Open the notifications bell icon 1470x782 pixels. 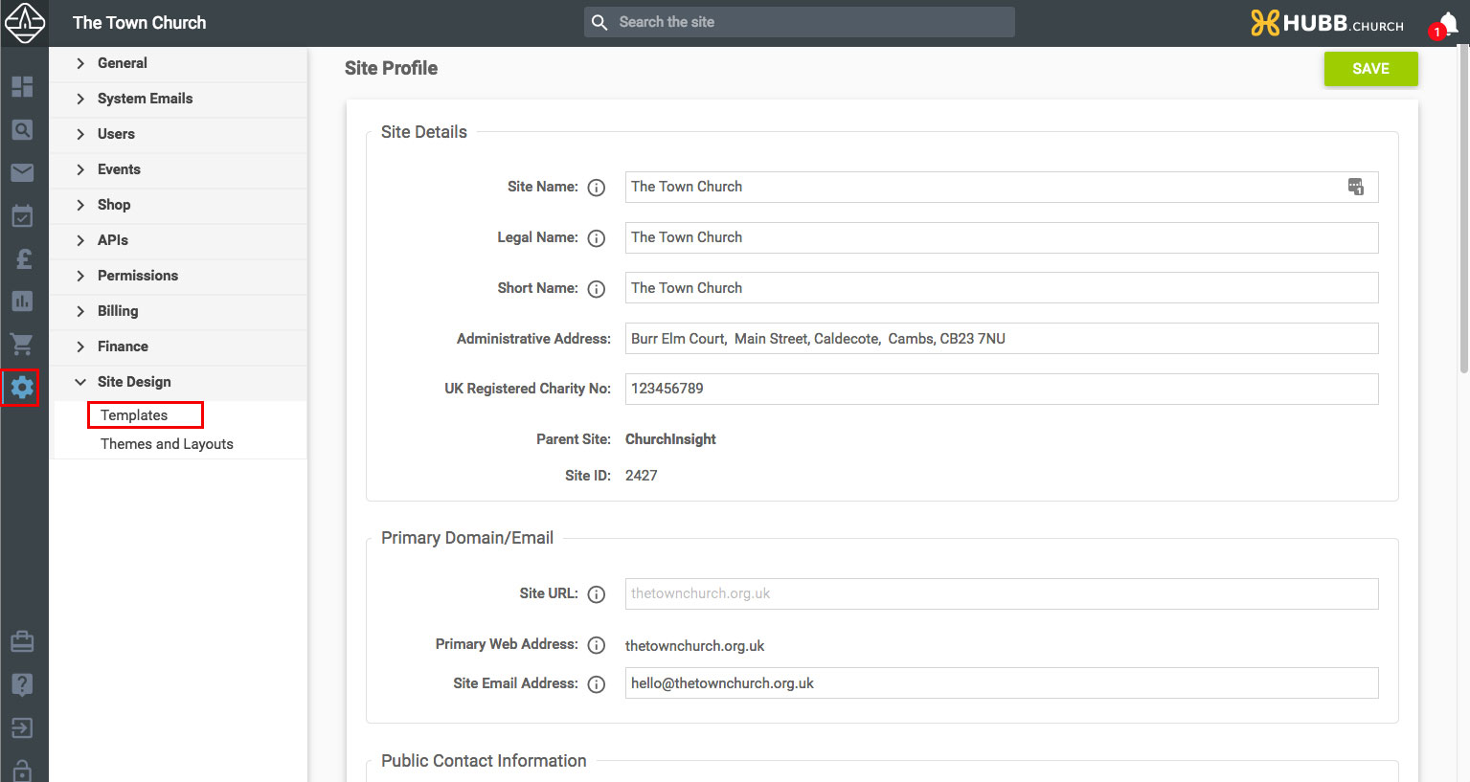pyautogui.click(x=1447, y=23)
